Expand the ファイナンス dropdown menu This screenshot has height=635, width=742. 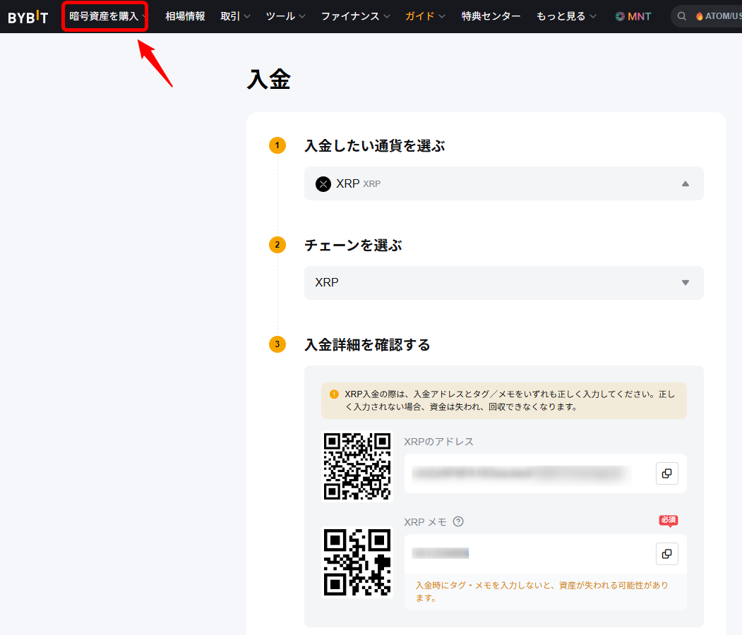355,16
